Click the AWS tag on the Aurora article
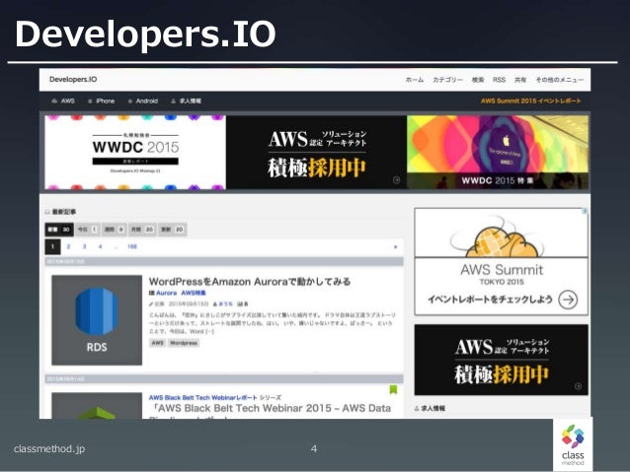This screenshot has height=472, width=630. click(x=158, y=343)
